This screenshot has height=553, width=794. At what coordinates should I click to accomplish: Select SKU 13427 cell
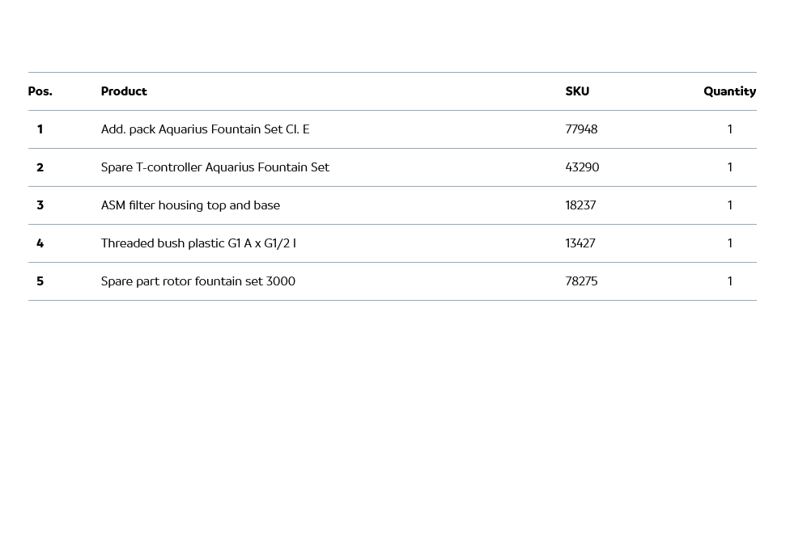click(580, 243)
